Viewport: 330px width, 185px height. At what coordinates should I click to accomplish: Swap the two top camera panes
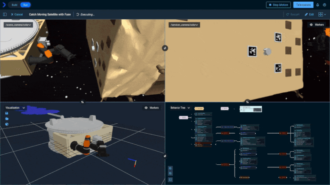pyautogui.click(x=165, y=48)
